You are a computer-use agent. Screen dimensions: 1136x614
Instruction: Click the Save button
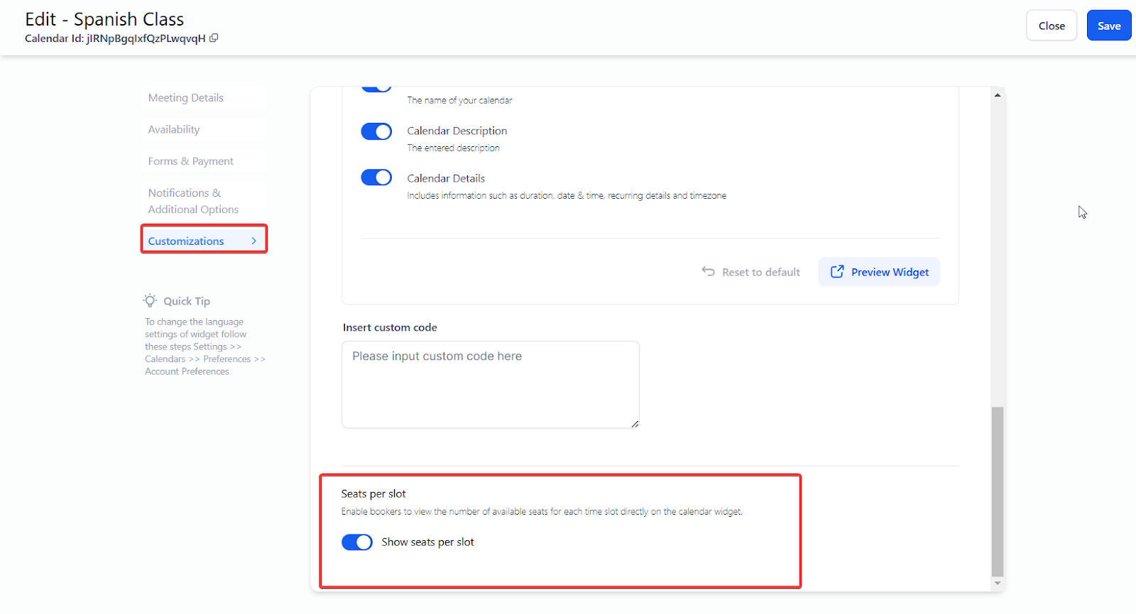1108,26
